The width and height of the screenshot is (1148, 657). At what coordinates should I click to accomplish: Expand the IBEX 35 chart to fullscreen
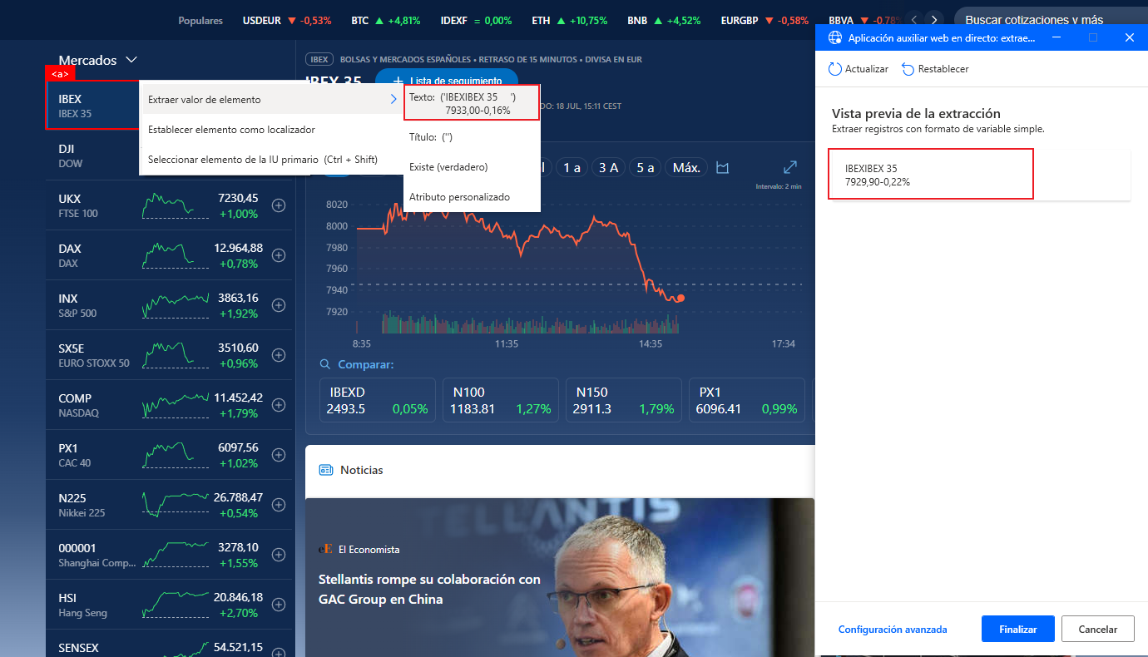791,167
